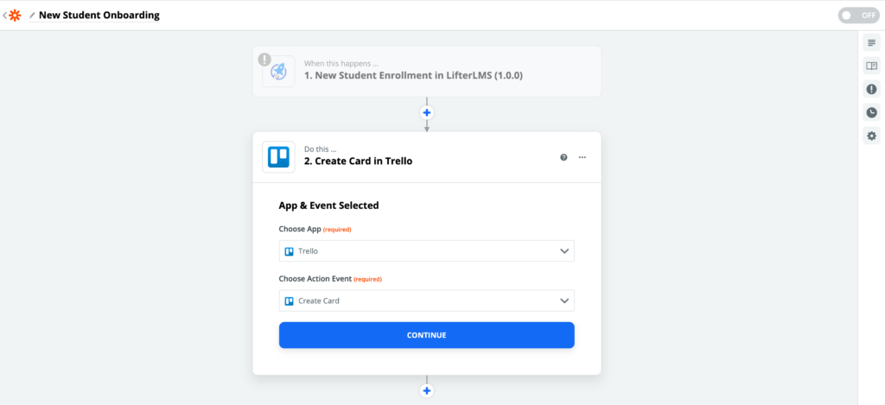Open help for the Trello step

pos(563,157)
